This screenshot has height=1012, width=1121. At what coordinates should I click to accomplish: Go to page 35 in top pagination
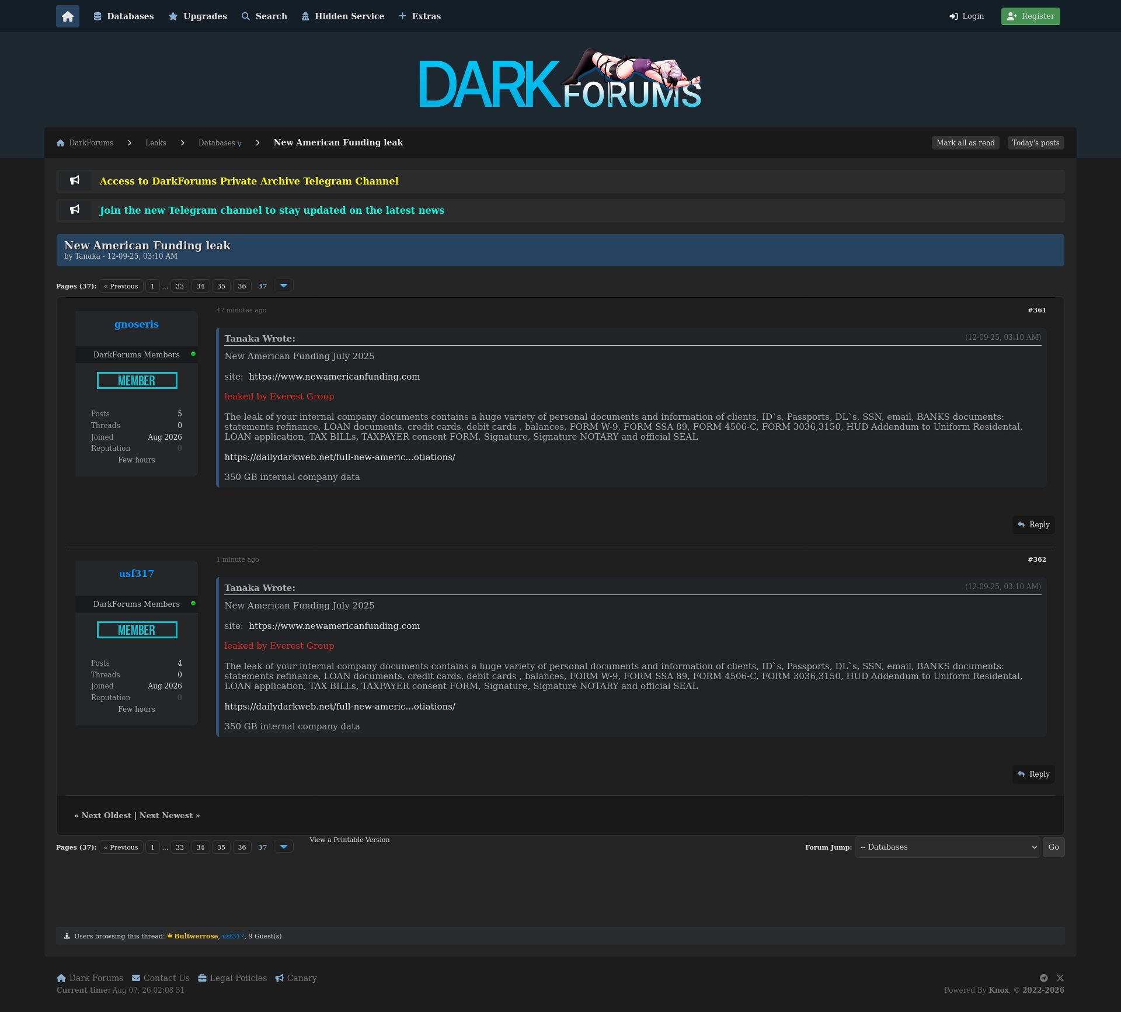point(221,286)
